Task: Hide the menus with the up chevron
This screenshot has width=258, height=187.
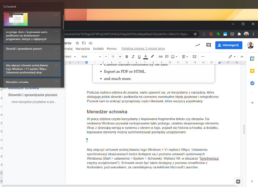Action: (242, 57)
